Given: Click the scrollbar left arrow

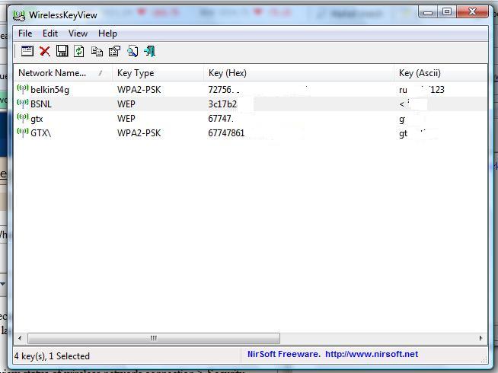Looking at the screenshot, I should 20,338.
